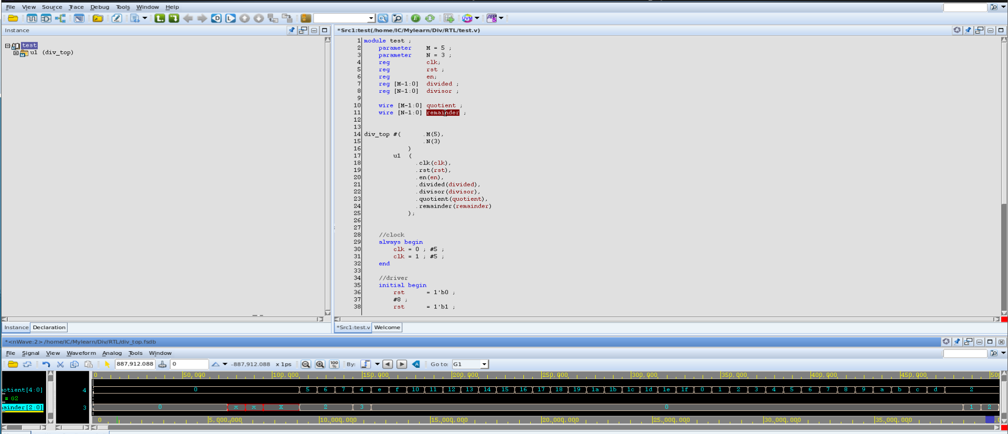The height and width of the screenshot is (434, 1008).
Task: Click the u1 (div_top) instance label
Action: tap(51, 53)
